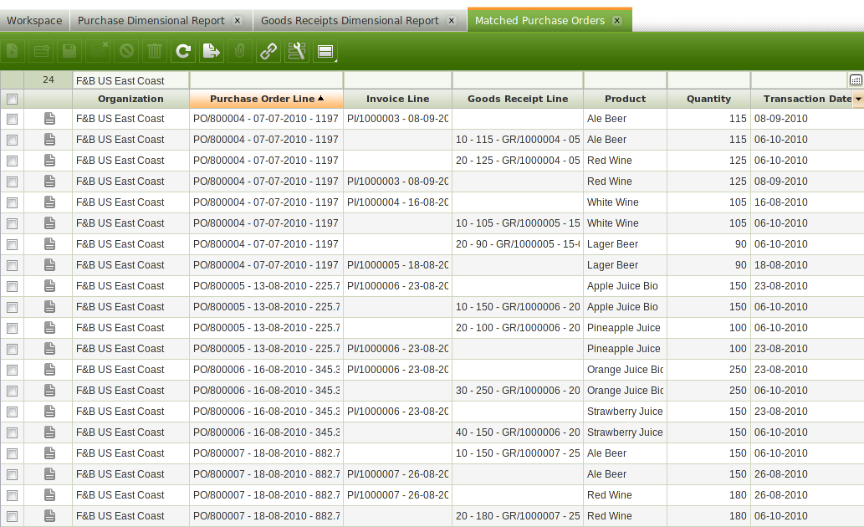Click the Refresh toolbar icon
The image size is (864, 527).
pyautogui.click(x=183, y=52)
